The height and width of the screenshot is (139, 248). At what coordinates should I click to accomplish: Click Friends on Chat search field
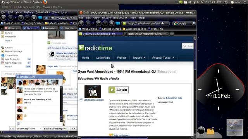pos(16,74)
